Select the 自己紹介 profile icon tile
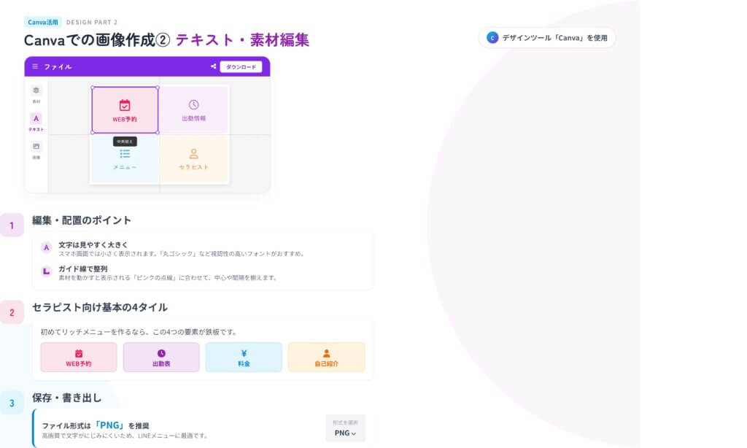Screen dimensions: 747x448 pos(326,352)
